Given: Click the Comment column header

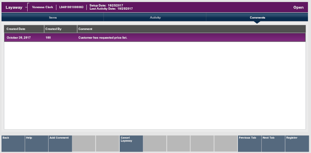Looking at the screenshot, I should [x=191, y=29].
